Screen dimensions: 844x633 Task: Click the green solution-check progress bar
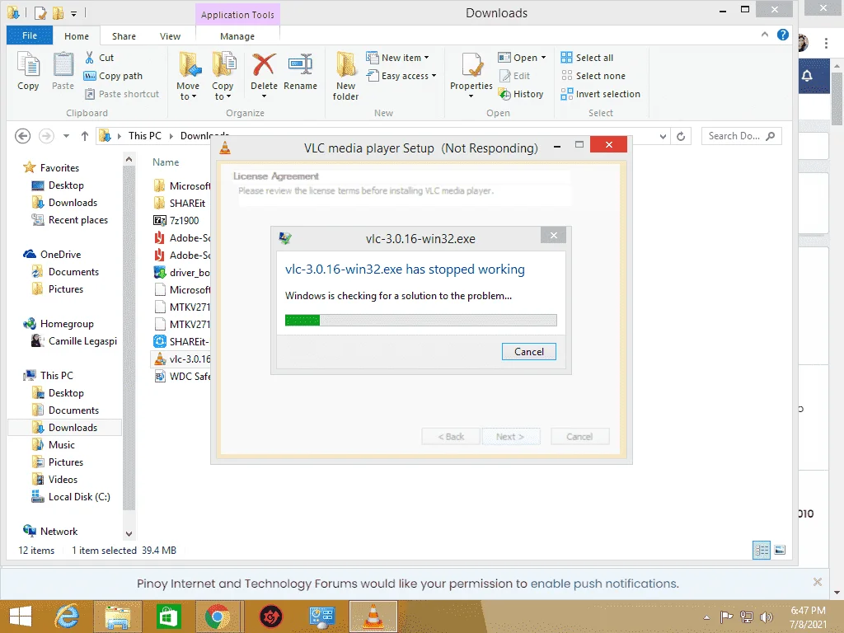point(420,321)
